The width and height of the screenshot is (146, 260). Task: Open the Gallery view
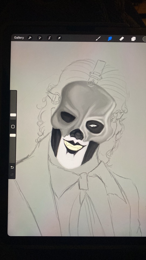coord(19,38)
